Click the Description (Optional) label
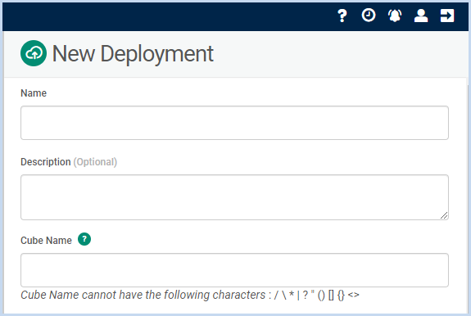The image size is (471, 316). click(x=69, y=162)
